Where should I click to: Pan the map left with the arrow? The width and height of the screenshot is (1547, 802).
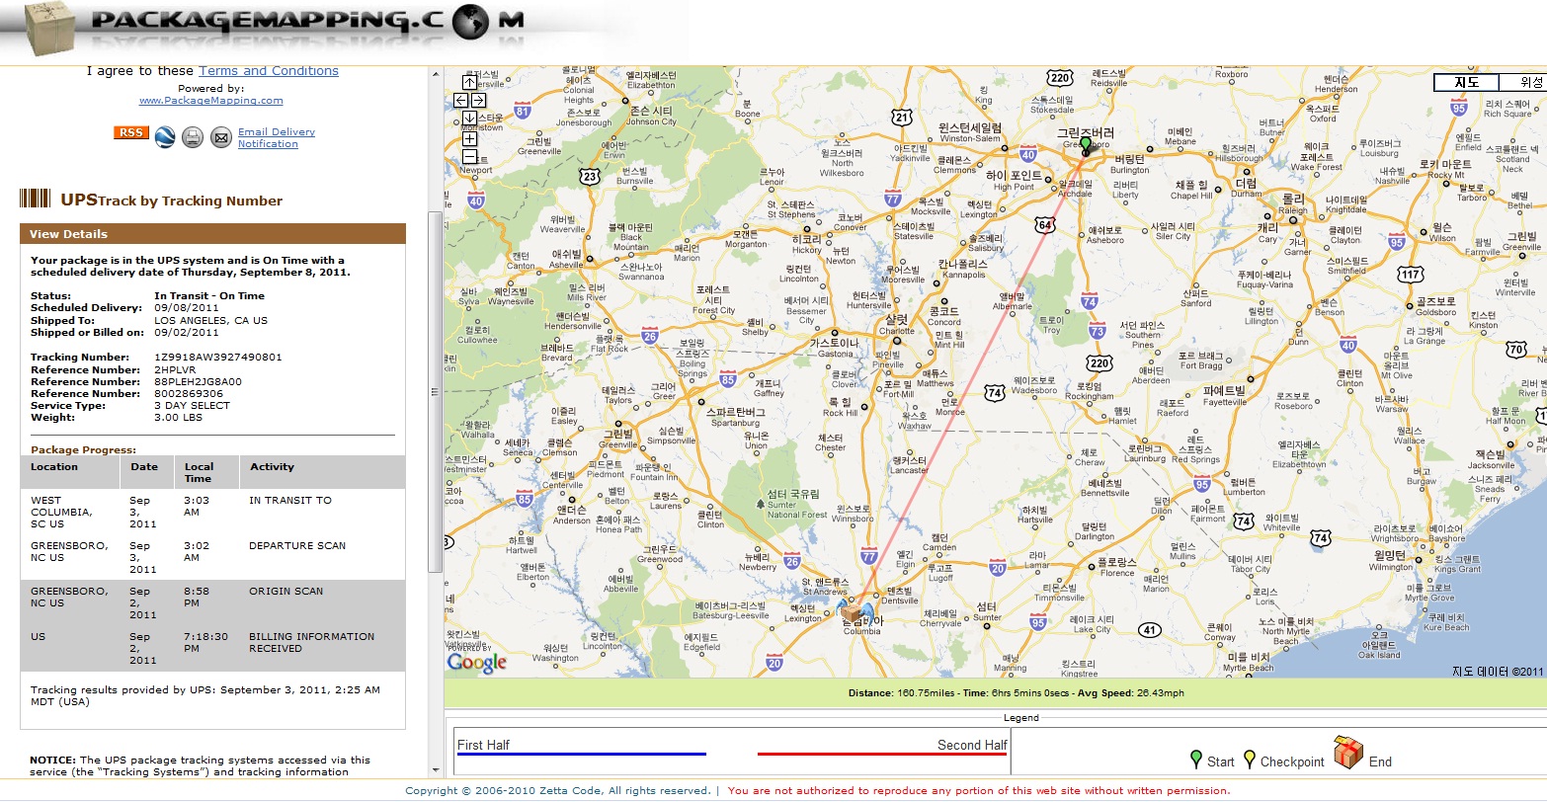(460, 100)
